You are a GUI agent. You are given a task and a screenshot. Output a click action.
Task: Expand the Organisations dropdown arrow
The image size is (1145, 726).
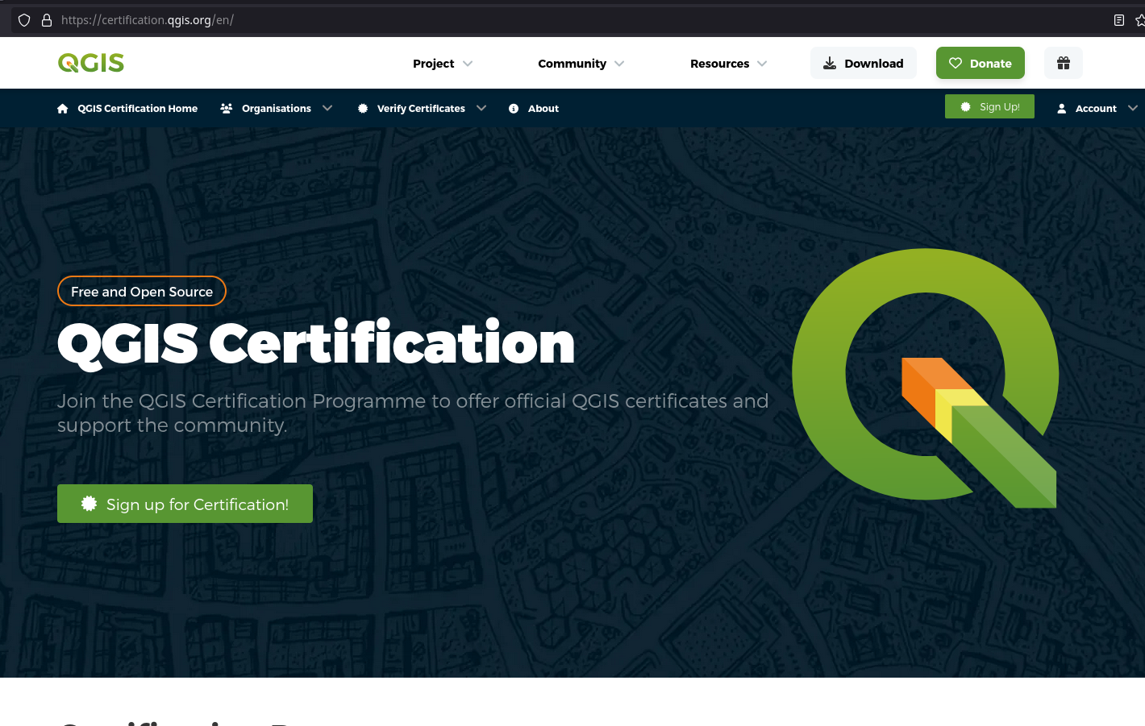pyautogui.click(x=327, y=108)
